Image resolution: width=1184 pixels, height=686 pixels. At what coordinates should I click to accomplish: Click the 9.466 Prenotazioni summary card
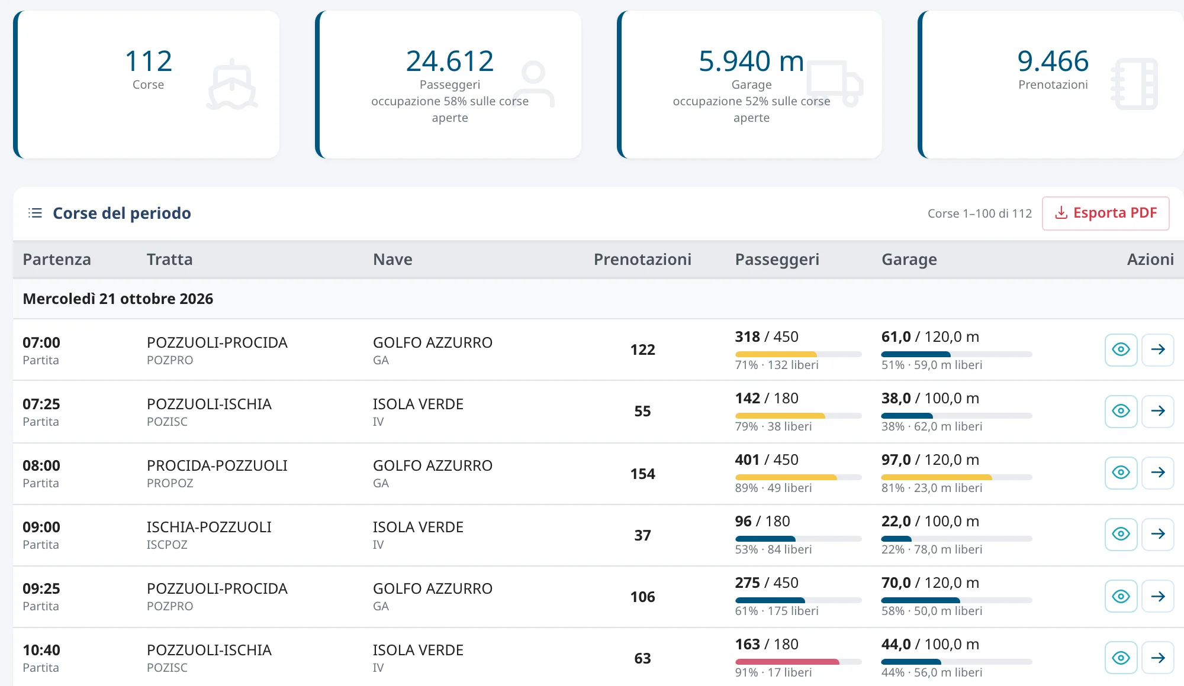[1051, 85]
